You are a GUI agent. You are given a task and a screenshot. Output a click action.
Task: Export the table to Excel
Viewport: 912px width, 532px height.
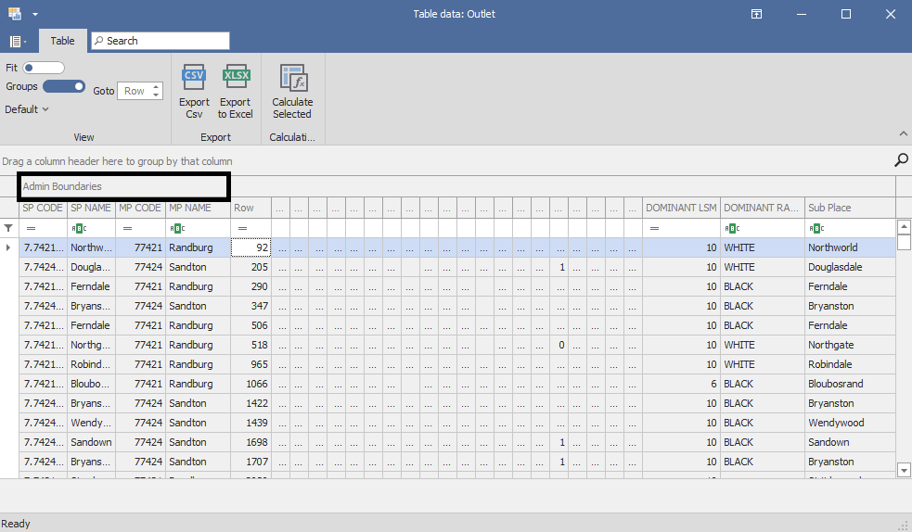[236, 79]
